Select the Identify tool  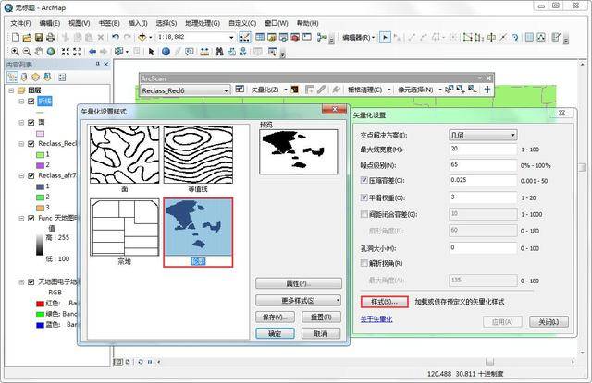(166, 52)
